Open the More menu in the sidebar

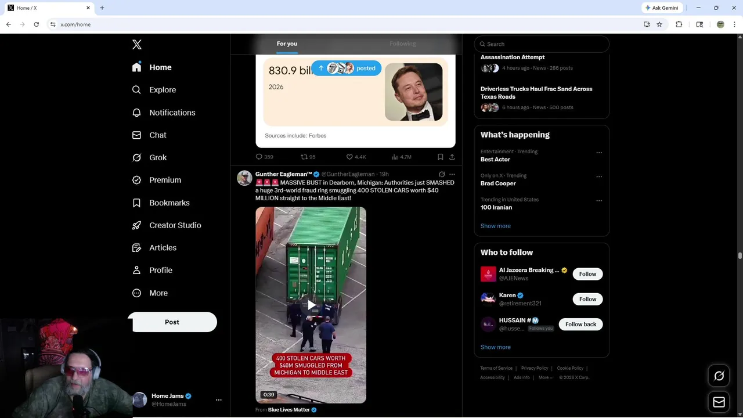coord(150,293)
